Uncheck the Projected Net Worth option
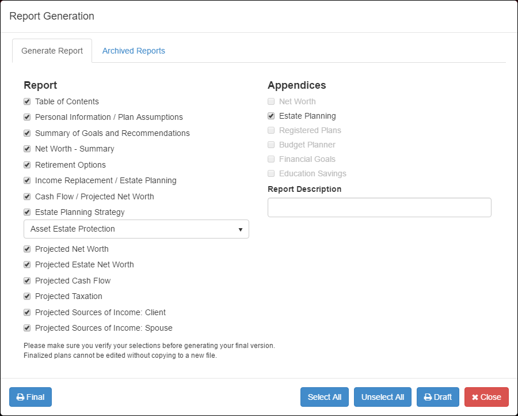The image size is (518, 416). tap(26, 248)
